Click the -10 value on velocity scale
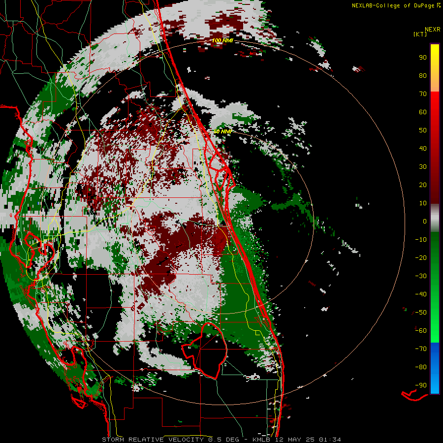 pyautogui.click(x=421, y=240)
